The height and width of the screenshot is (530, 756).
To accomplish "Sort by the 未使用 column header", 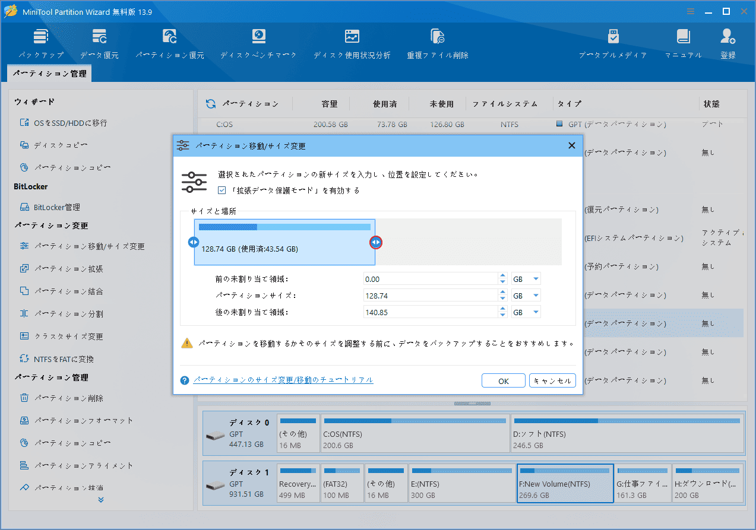I will 442,104.
